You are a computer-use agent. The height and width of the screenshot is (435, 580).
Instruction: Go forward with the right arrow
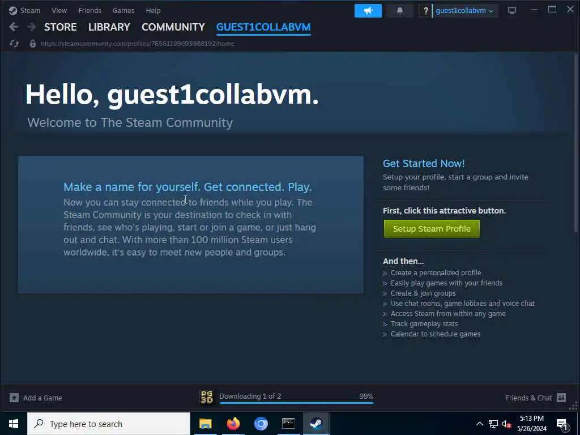(32, 27)
